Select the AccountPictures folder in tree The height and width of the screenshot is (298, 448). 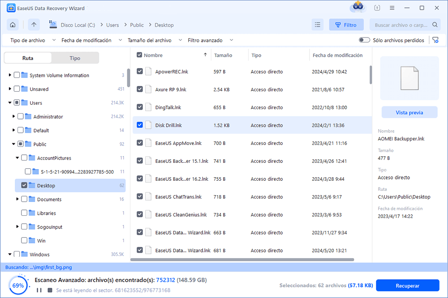[54, 158]
